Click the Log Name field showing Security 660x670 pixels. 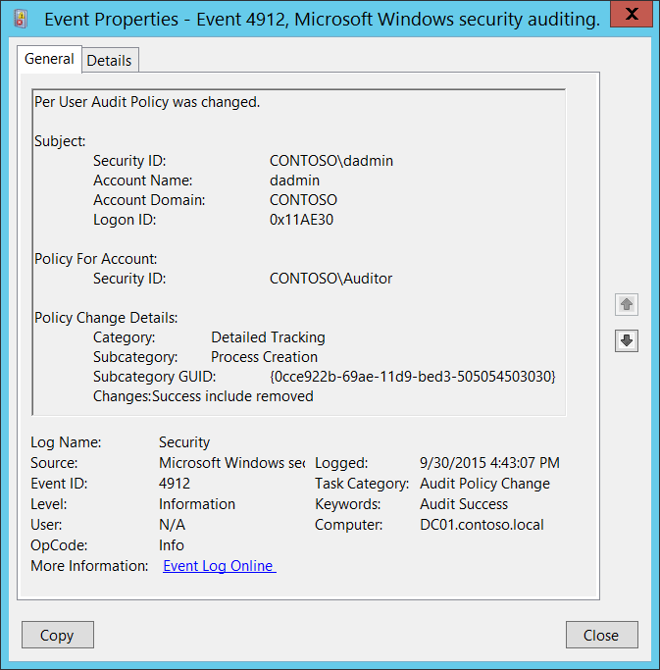click(x=184, y=442)
